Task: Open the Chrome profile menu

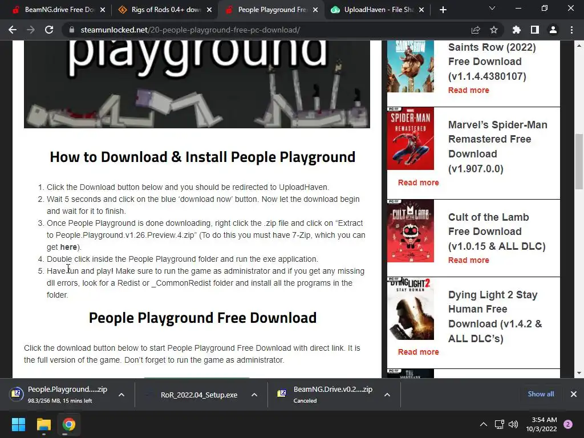Action: [x=553, y=30]
